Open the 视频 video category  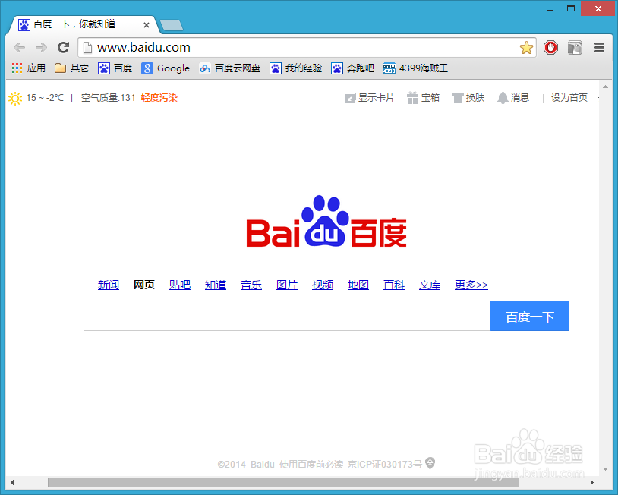[x=323, y=285]
